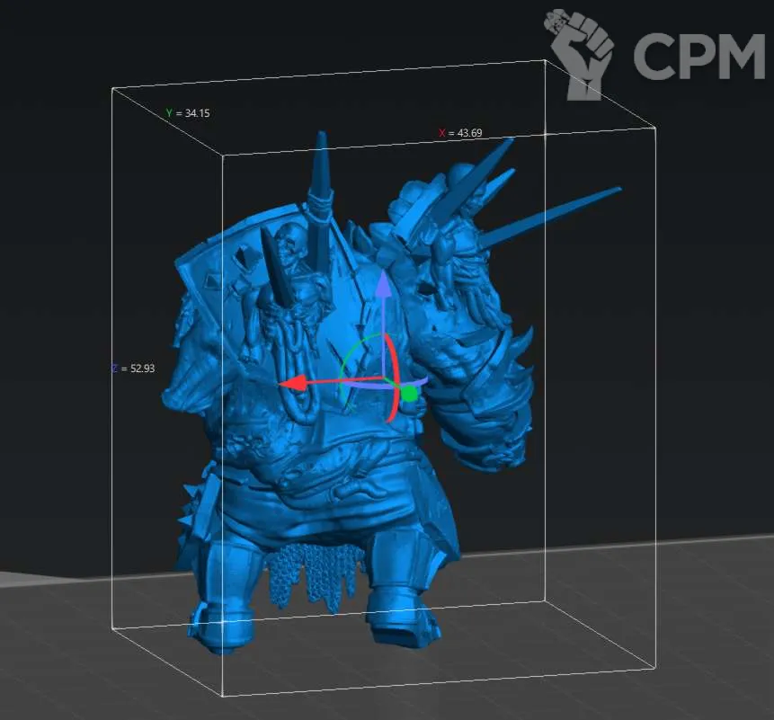Click the purple Z-axis up arrow
Screen dimensions: 774x720
point(384,284)
